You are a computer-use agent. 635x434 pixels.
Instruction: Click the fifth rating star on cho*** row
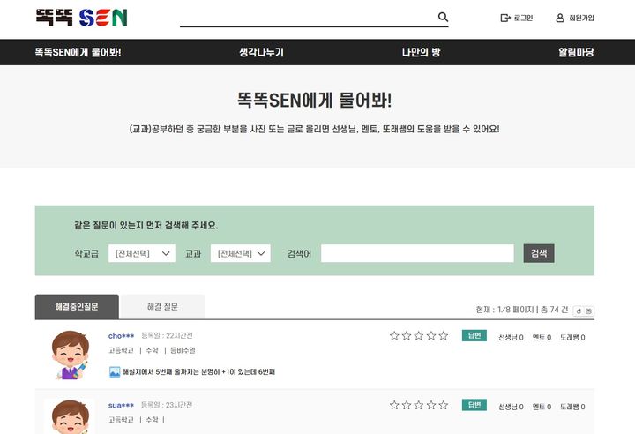(x=444, y=335)
